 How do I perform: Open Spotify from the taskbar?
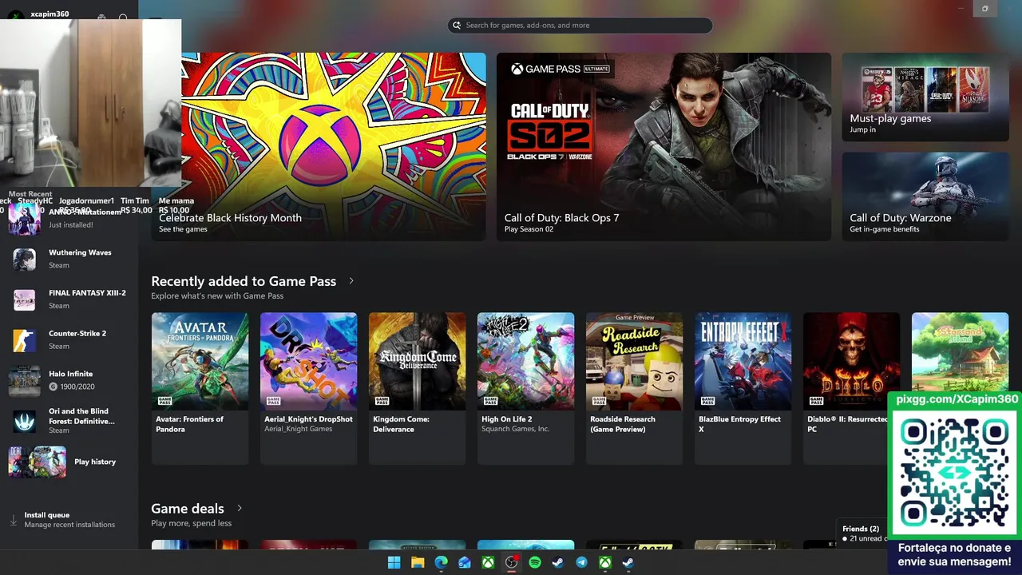tap(535, 562)
